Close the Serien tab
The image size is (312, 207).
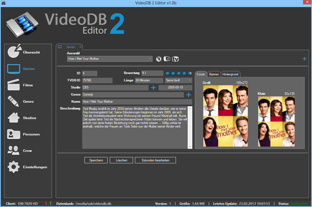(80, 47)
